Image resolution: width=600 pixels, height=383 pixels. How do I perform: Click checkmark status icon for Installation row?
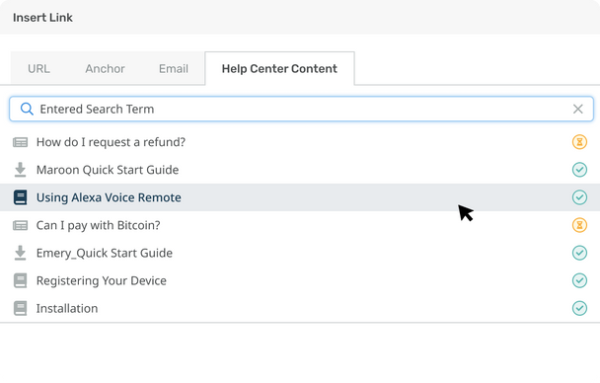coord(579,308)
